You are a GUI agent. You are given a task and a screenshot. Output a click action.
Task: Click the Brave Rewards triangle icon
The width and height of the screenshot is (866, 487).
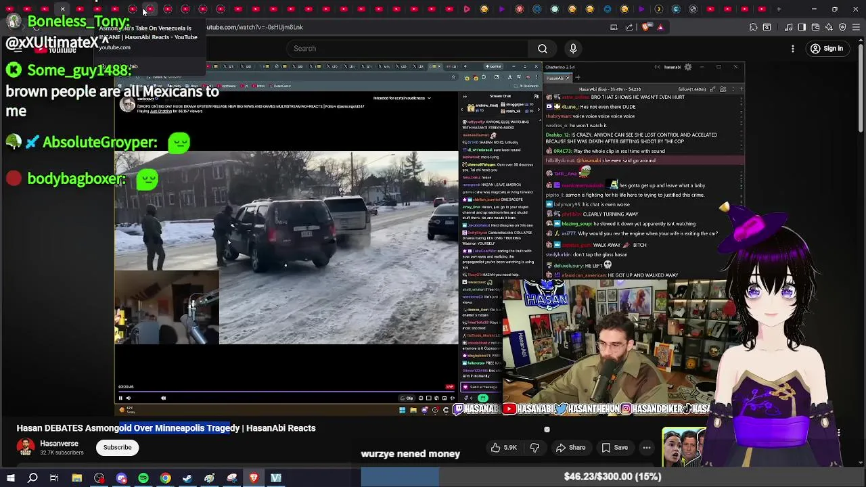pos(660,27)
